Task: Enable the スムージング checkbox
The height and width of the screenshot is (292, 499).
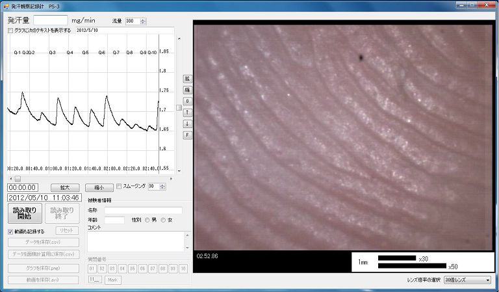Action: pyautogui.click(x=118, y=187)
